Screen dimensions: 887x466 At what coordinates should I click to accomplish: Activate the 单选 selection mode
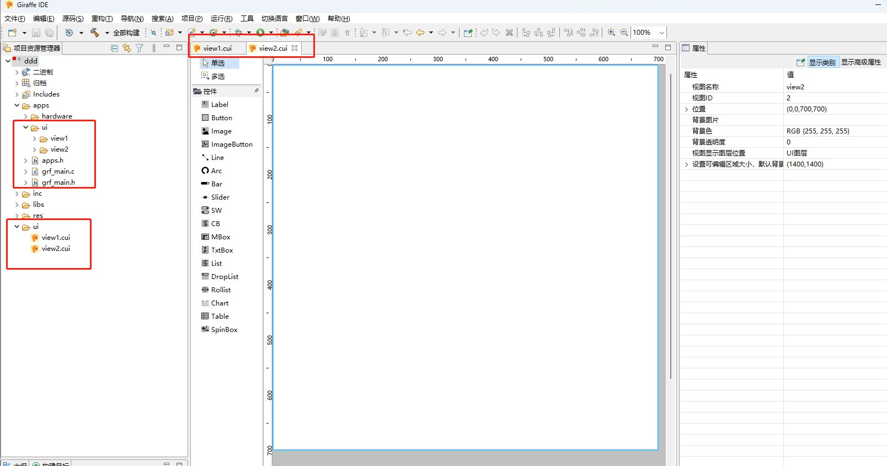[x=218, y=63]
